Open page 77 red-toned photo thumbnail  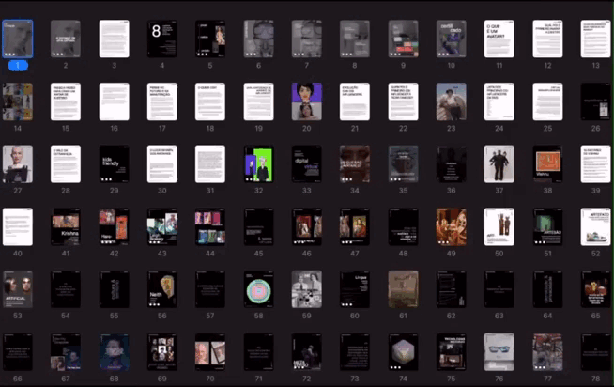point(547,352)
